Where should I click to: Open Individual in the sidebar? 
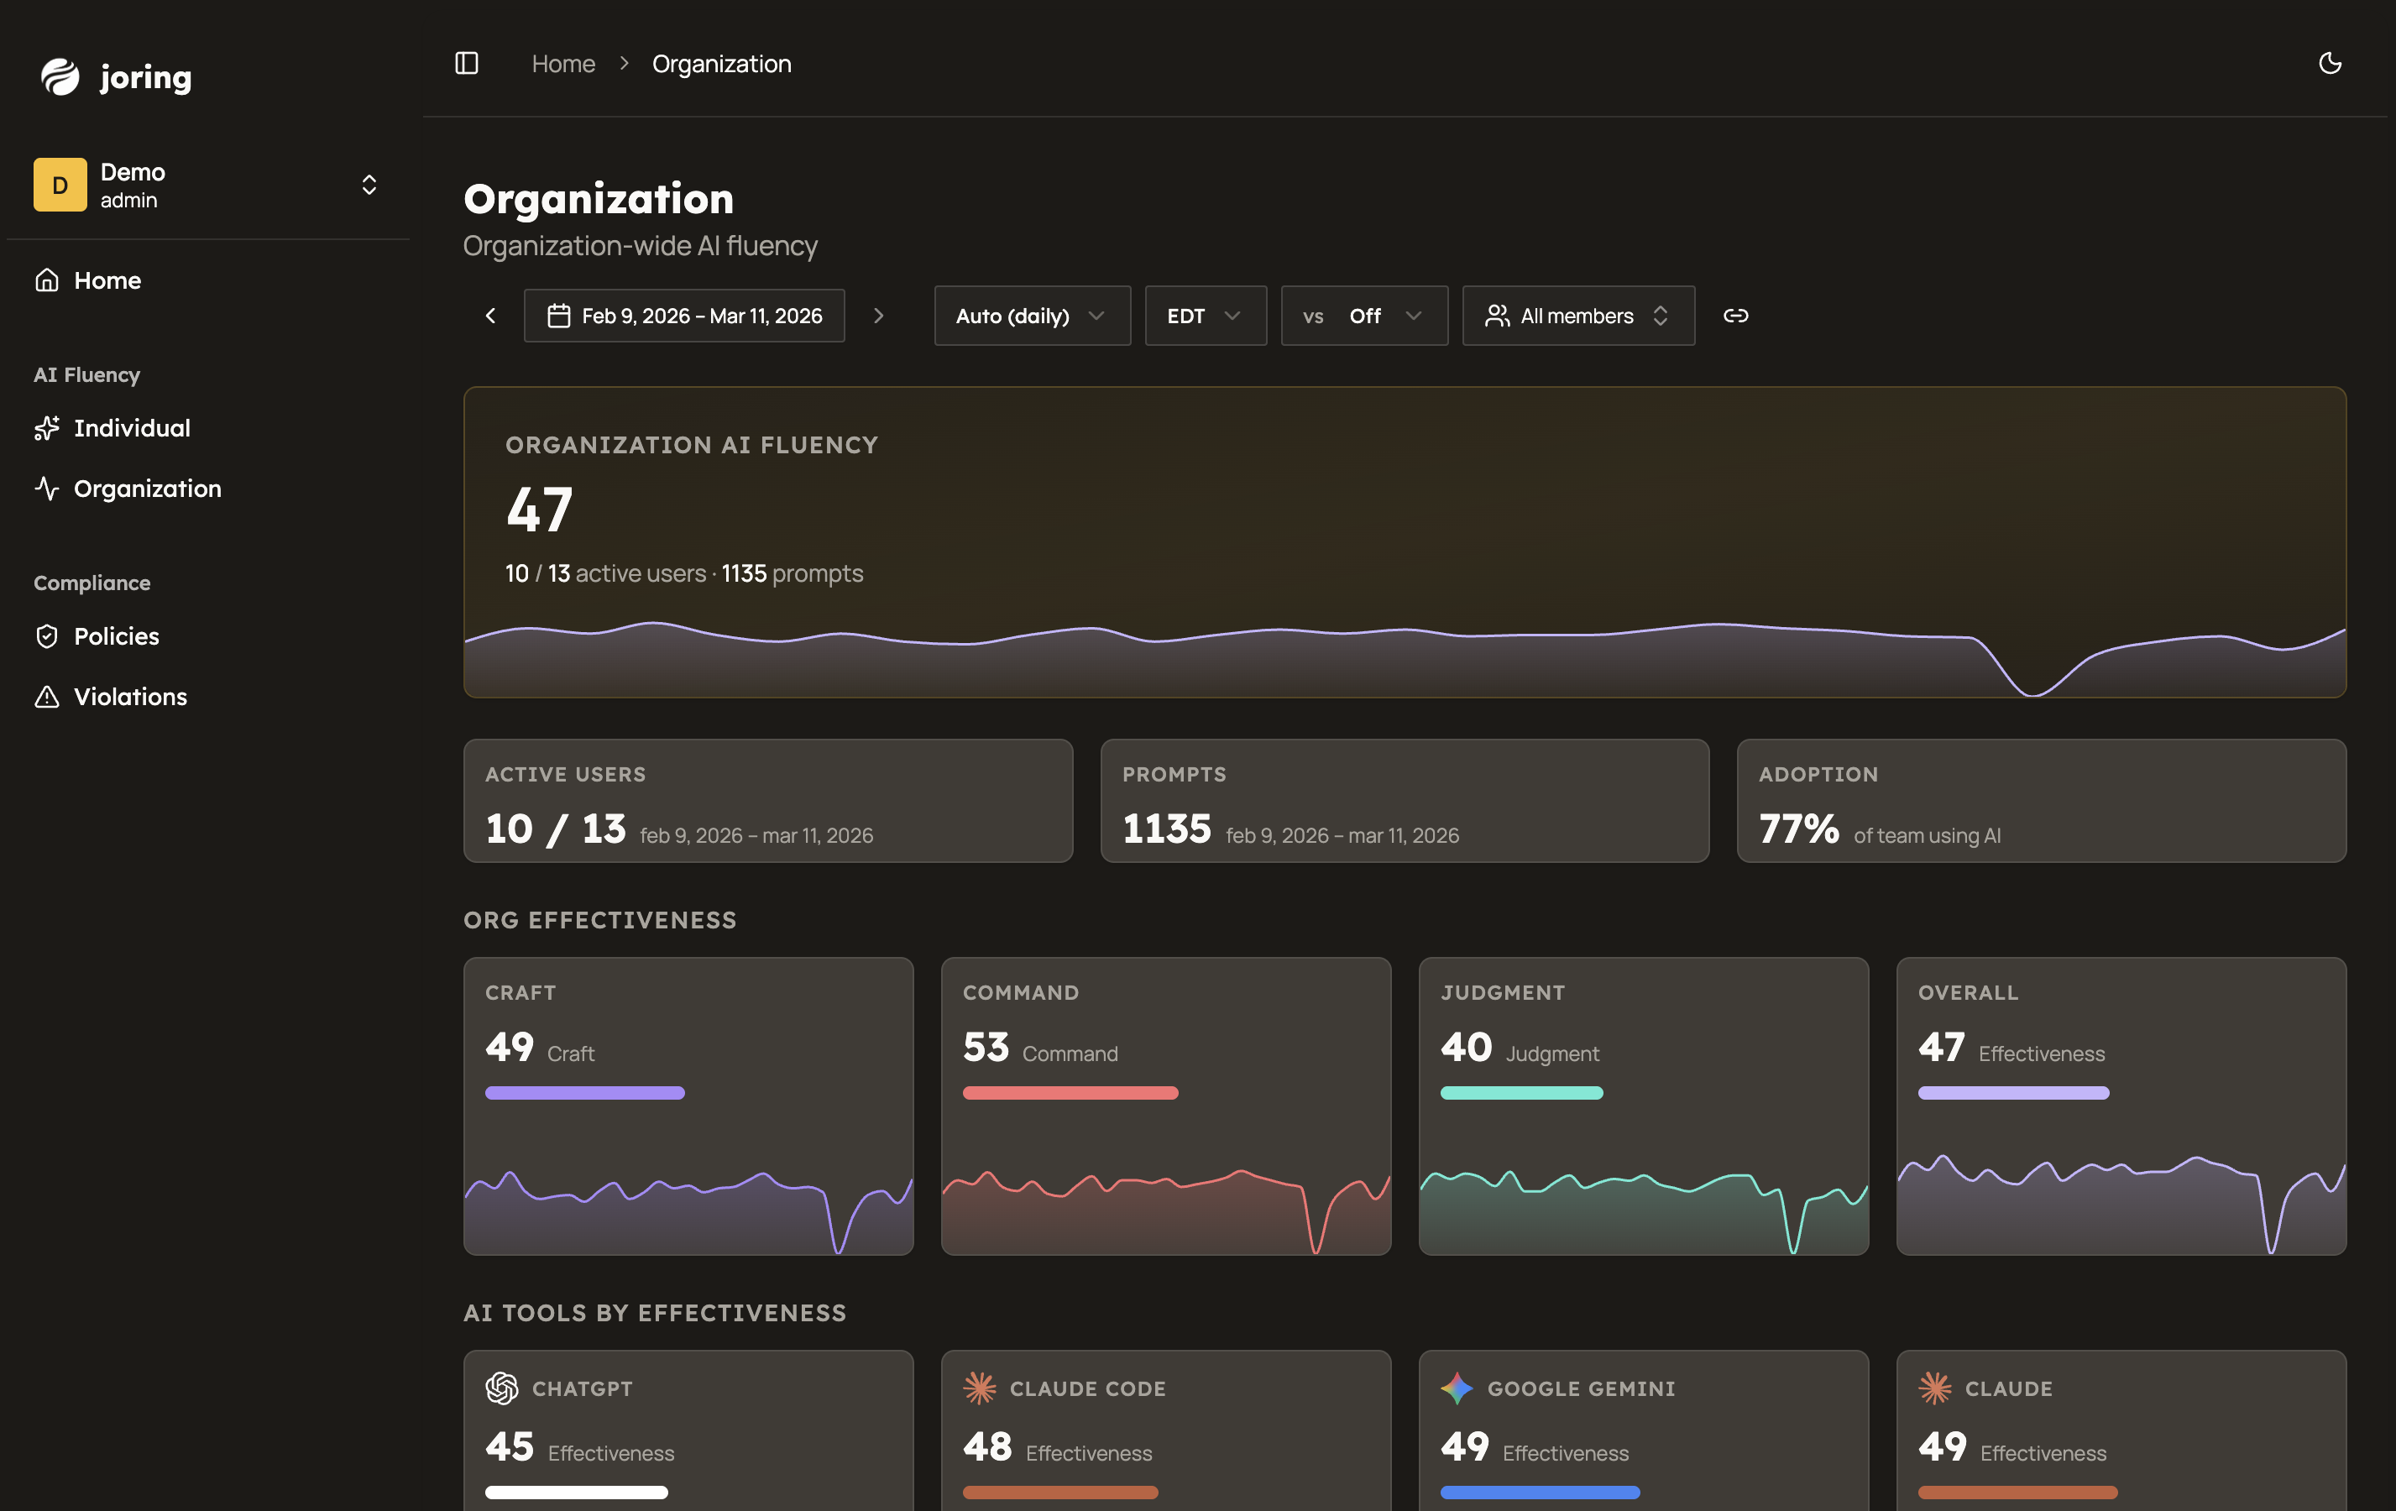point(131,428)
